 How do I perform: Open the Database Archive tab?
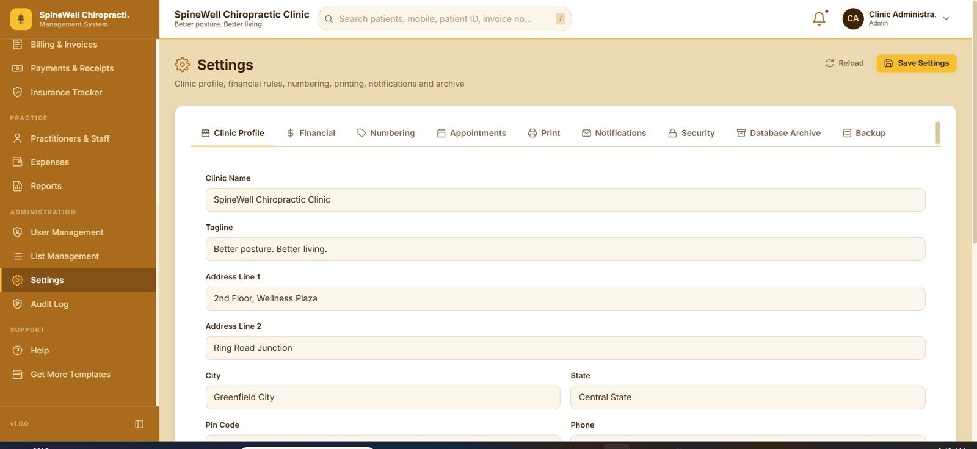(779, 133)
